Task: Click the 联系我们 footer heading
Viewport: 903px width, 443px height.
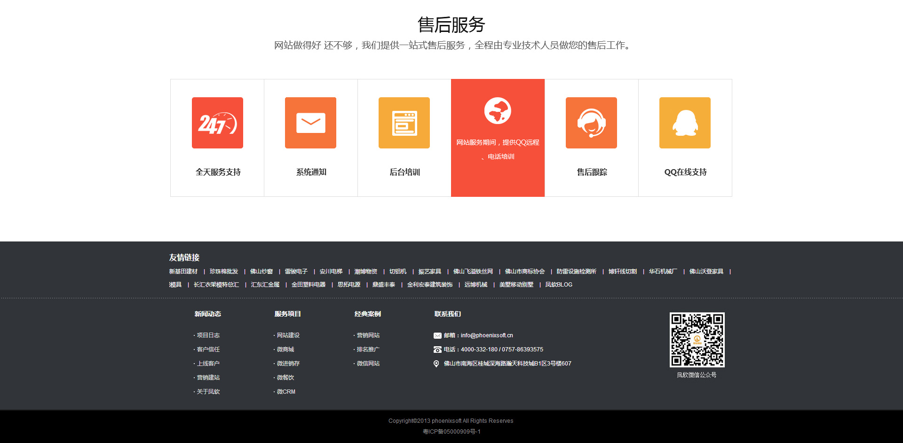Action: click(448, 314)
